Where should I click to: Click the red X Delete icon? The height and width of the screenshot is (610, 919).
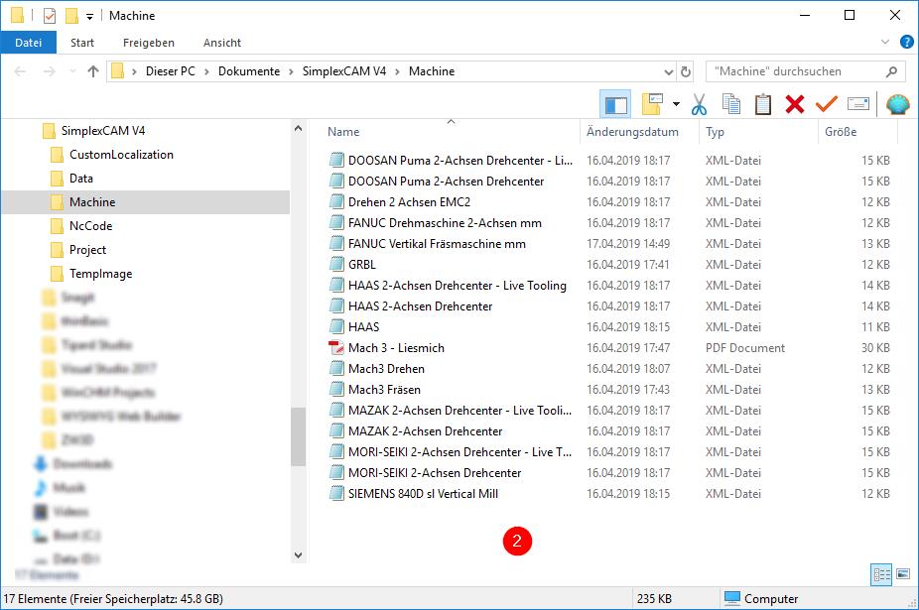pyautogui.click(x=794, y=104)
